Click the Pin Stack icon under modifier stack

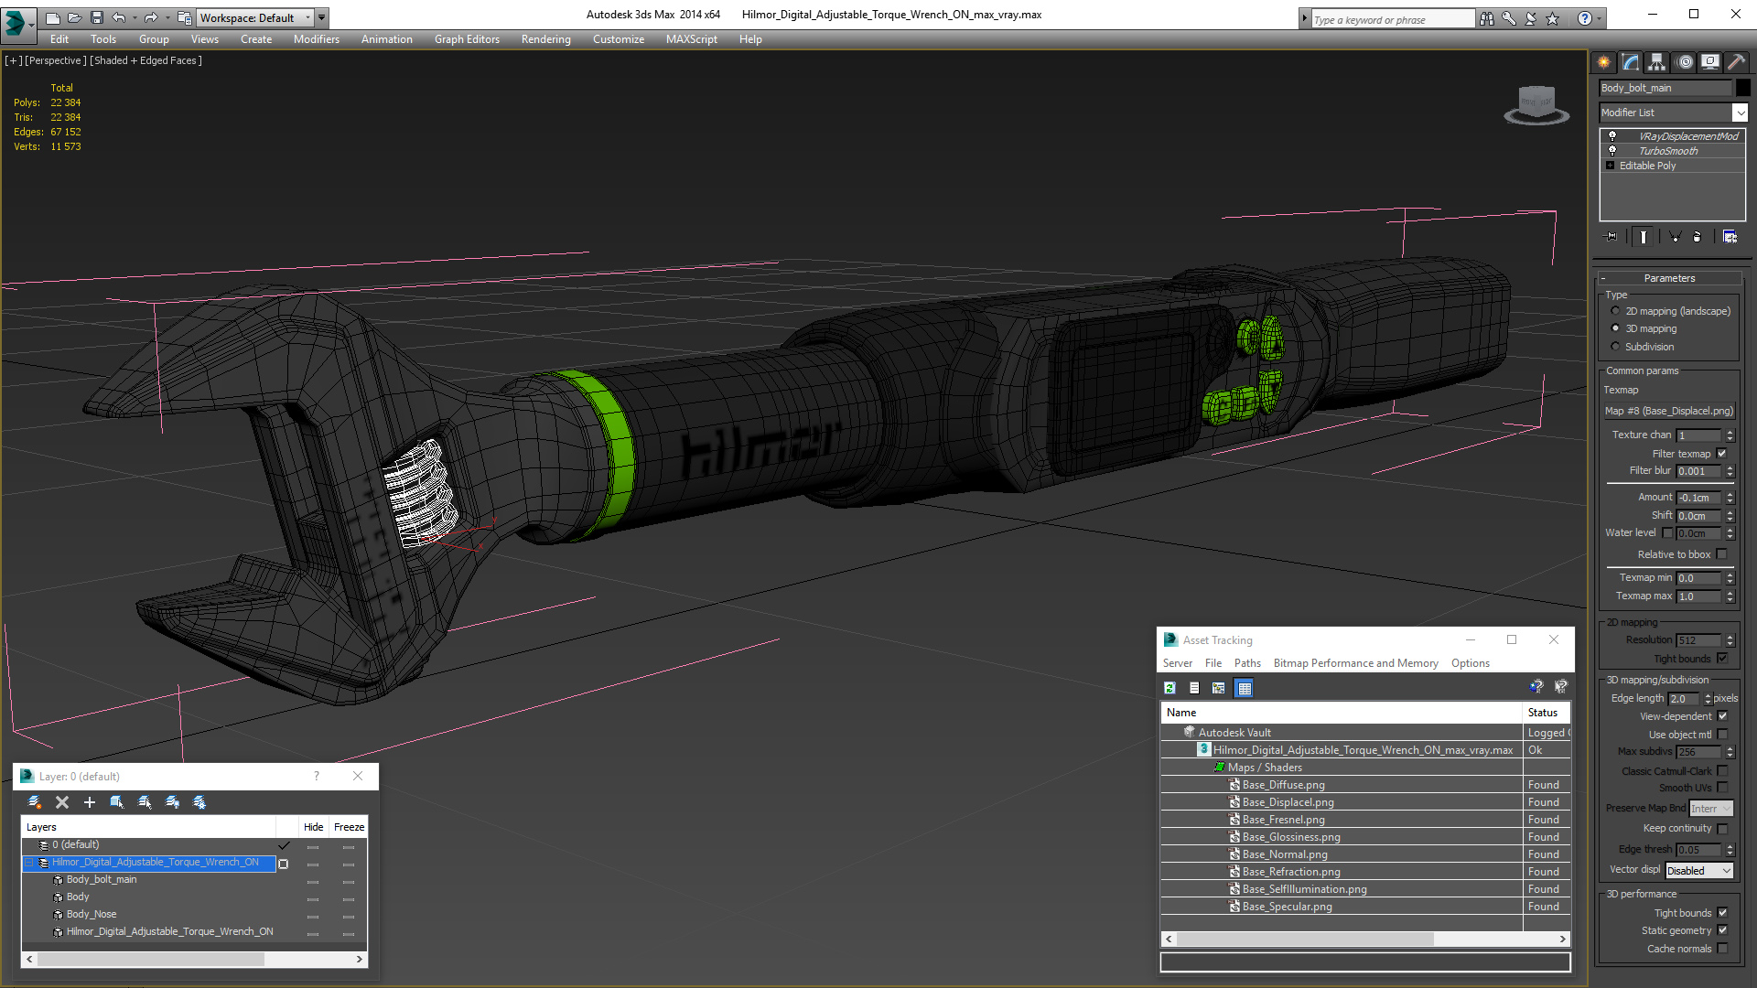[1611, 237]
